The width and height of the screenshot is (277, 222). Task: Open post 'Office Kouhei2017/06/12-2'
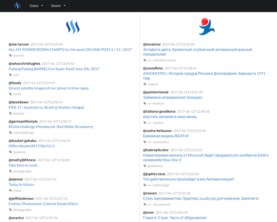click(x=32, y=146)
